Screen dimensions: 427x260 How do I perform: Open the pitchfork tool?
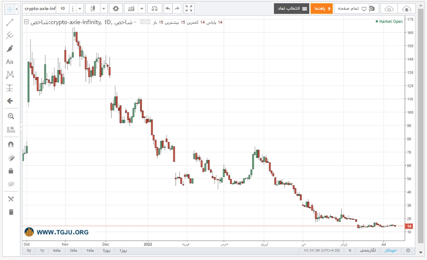point(10,35)
